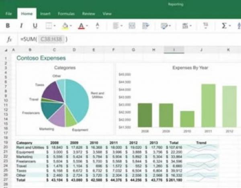The height and width of the screenshot is (188, 241).
Task: Switch to the Home tab
Action: pos(27,14)
